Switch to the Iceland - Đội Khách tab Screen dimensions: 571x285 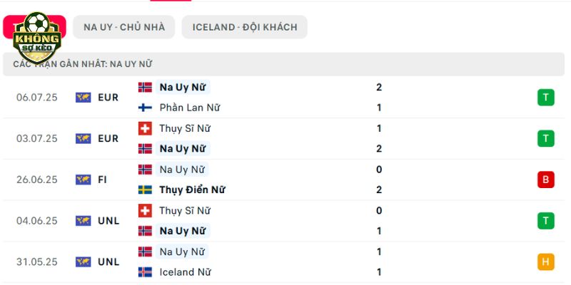click(x=245, y=27)
